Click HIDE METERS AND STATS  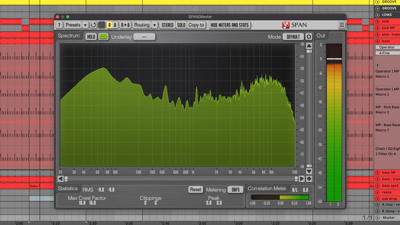click(230, 25)
